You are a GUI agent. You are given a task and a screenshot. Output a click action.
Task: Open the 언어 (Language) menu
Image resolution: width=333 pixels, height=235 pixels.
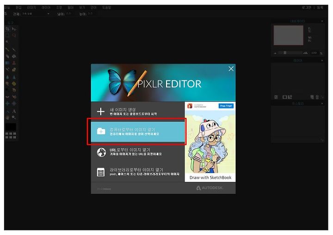pos(93,8)
